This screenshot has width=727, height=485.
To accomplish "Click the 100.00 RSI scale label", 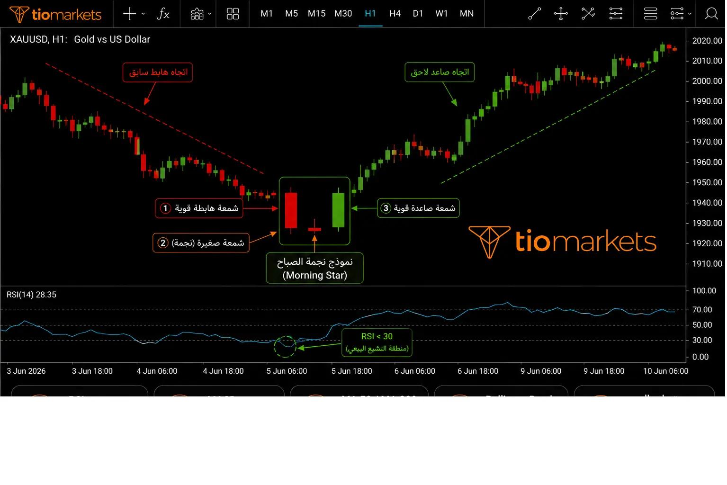I will (704, 291).
